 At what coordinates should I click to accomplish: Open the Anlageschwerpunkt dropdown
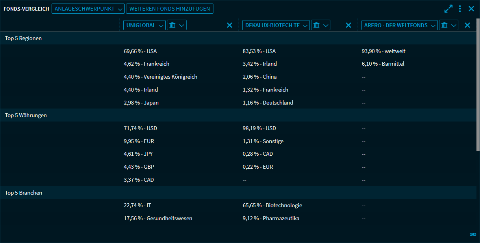[x=88, y=9]
